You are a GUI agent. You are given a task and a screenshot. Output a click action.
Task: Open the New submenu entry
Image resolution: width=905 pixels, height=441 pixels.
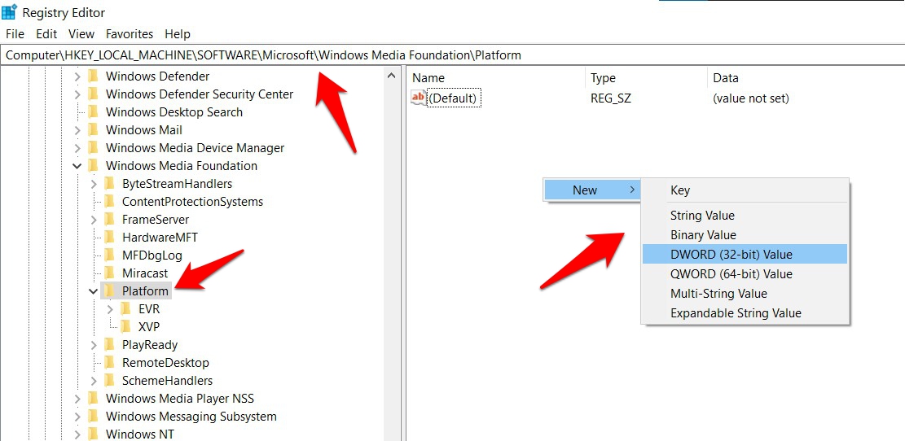click(x=591, y=190)
